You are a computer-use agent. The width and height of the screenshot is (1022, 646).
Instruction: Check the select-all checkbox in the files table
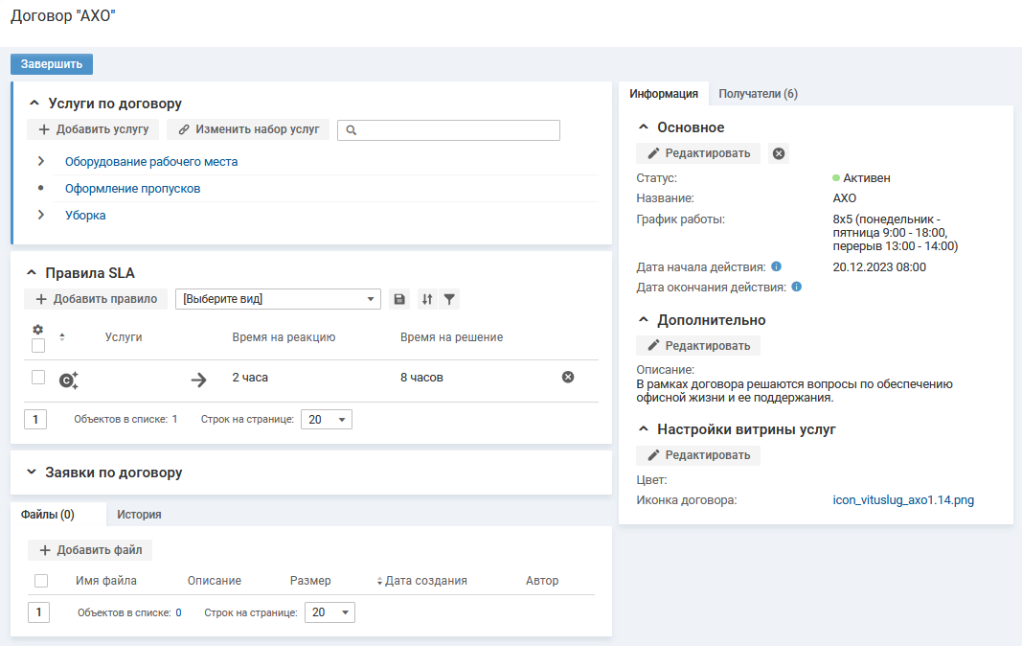pos(41,581)
